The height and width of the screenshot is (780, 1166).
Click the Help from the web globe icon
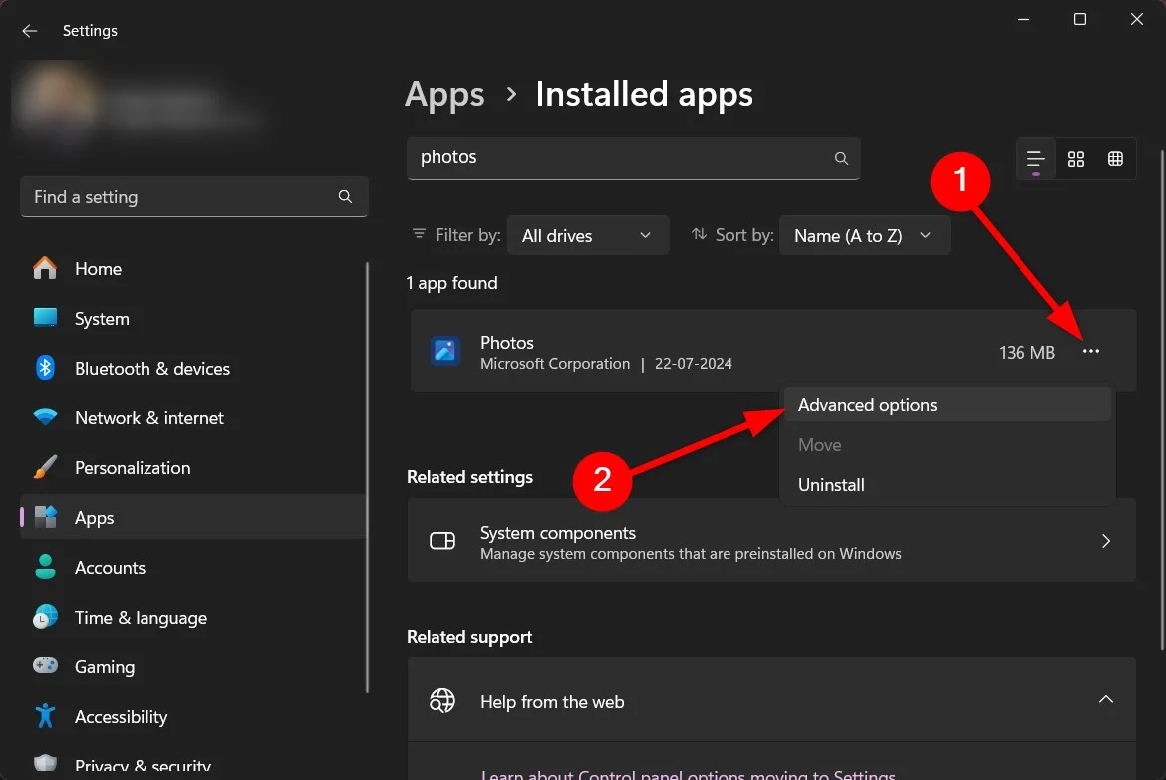[x=442, y=700]
